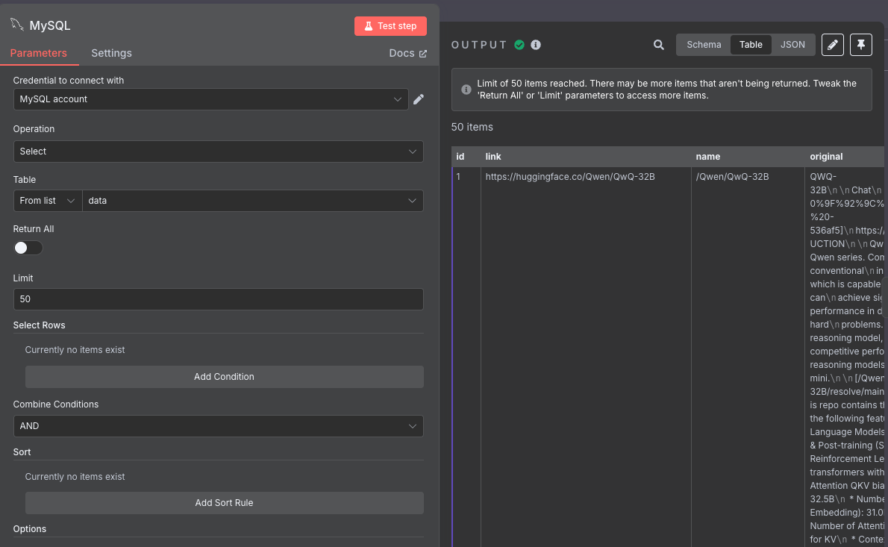Click the edit output pencil button
The width and height of the screenshot is (888, 547).
click(833, 45)
